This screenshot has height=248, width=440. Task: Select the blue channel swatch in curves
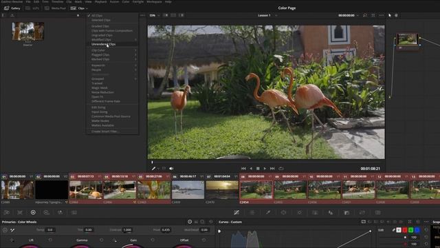click(x=417, y=230)
